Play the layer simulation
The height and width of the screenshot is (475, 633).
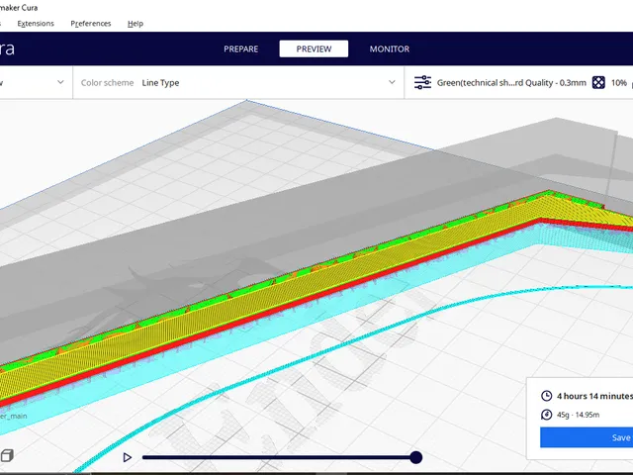128,457
